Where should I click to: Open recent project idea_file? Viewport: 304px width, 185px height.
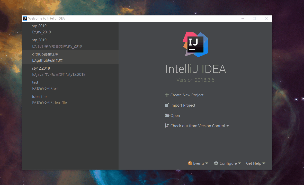pyautogui.click(x=70, y=100)
